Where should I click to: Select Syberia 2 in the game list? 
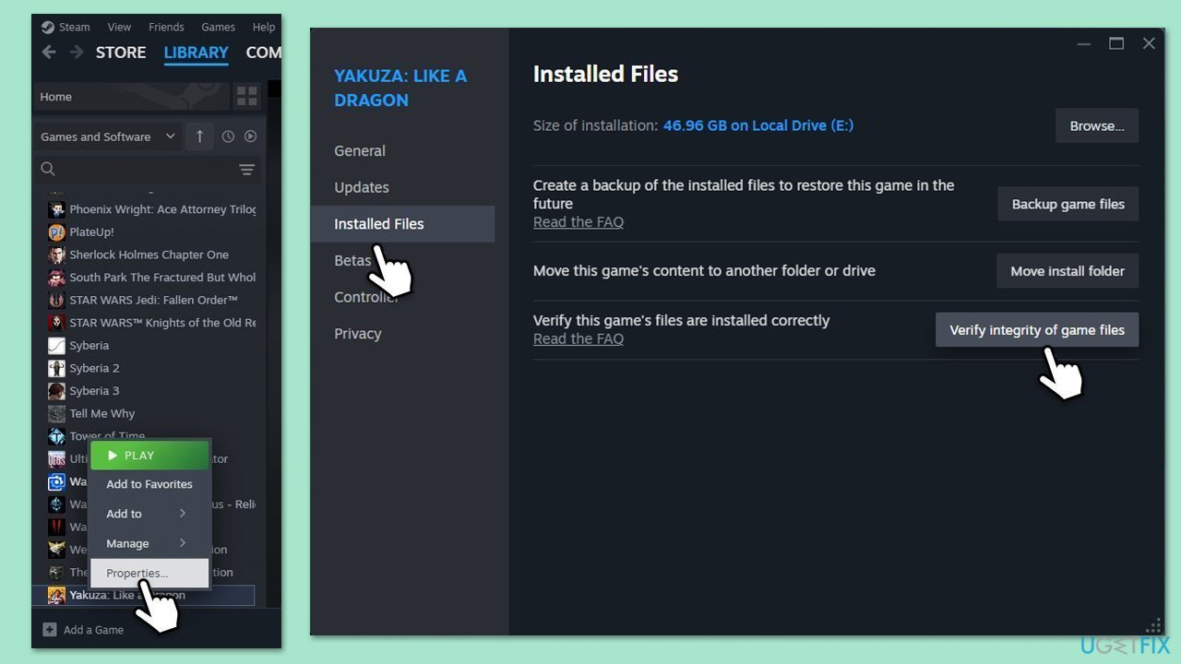[x=94, y=368]
